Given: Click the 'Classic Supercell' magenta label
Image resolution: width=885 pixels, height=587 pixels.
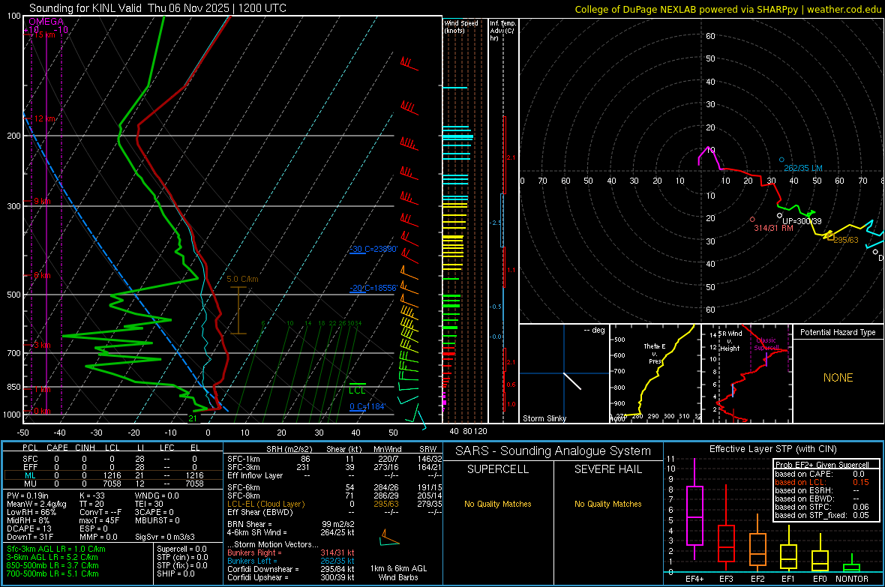Looking at the screenshot, I should coord(766,344).
